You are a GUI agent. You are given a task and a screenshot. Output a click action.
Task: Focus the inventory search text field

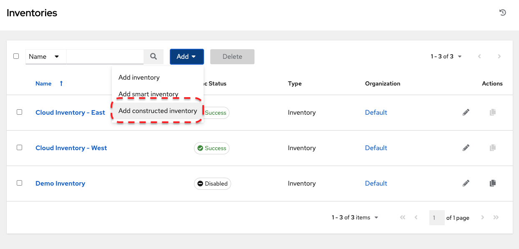pyautogui.click(x=105, y=56)
